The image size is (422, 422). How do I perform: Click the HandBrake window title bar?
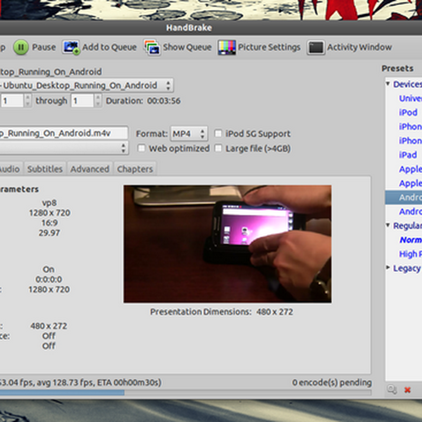coord(211,27)
